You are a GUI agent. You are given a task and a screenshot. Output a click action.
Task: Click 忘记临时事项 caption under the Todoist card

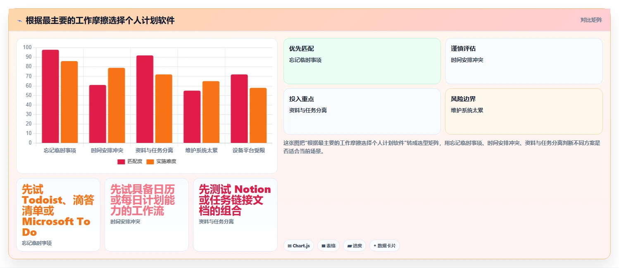coord(37,243)
